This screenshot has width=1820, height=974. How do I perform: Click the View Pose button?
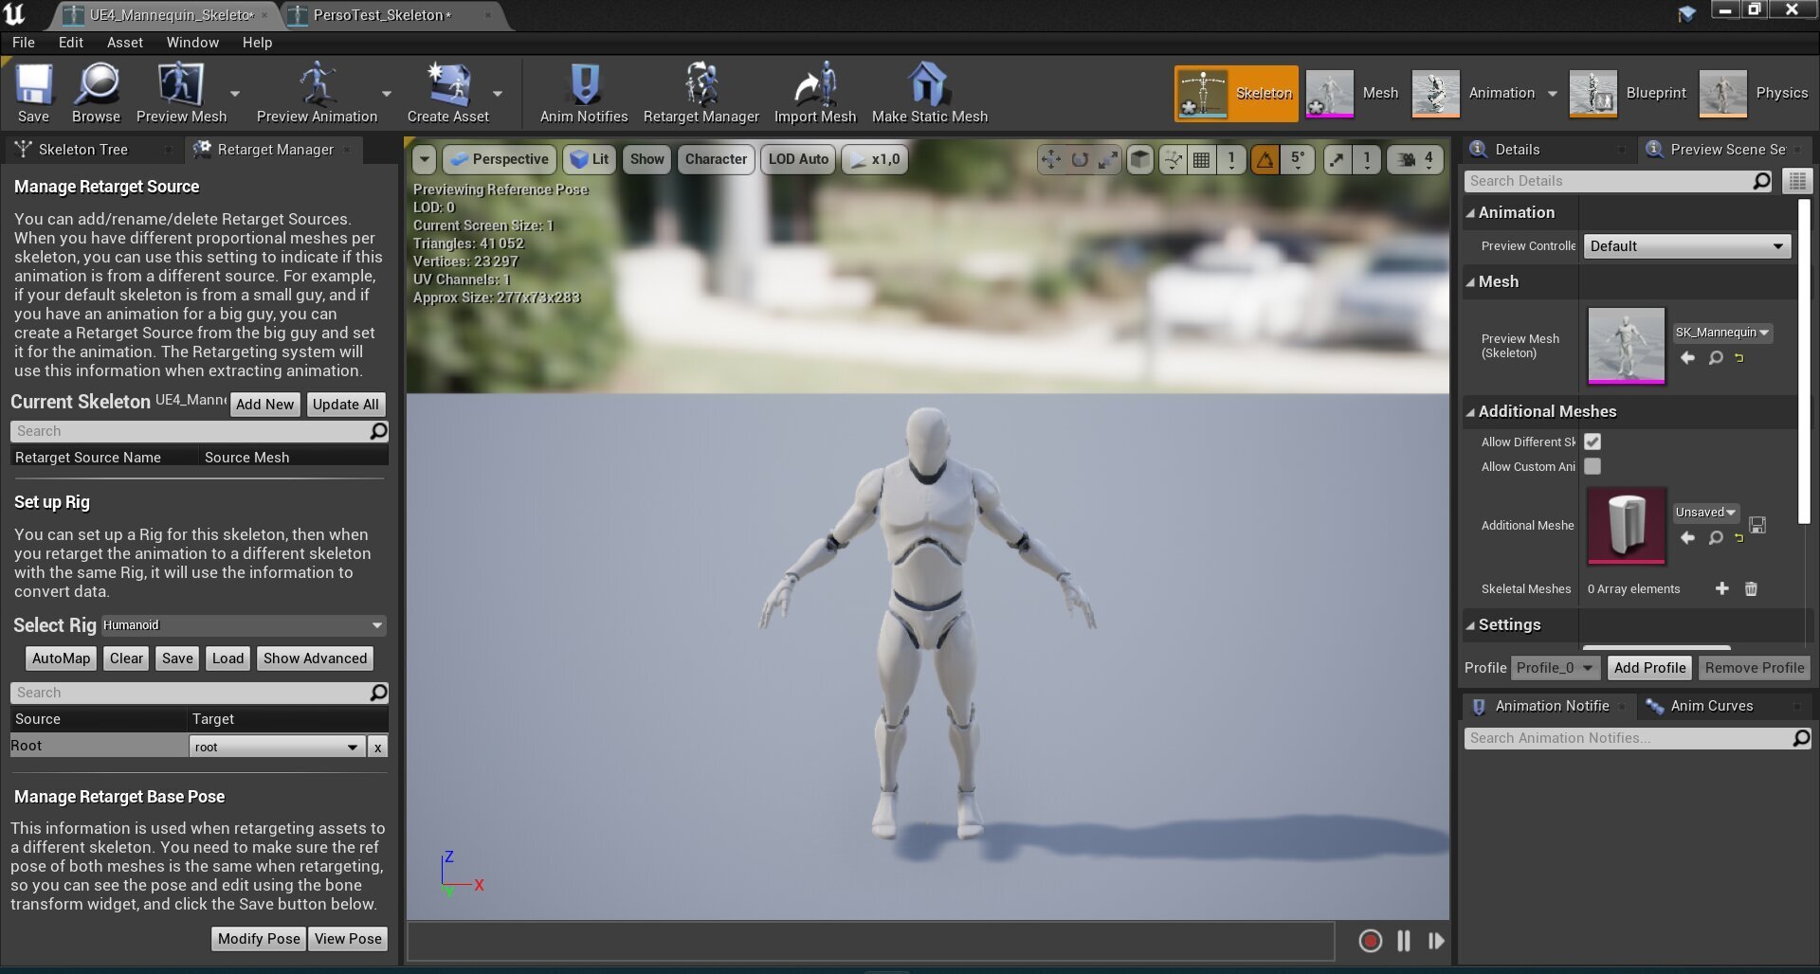[x=348, y=939]
